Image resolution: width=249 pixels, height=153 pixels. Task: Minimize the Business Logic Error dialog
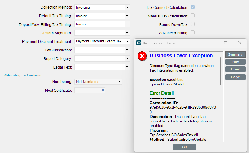[x=212, y=43]
